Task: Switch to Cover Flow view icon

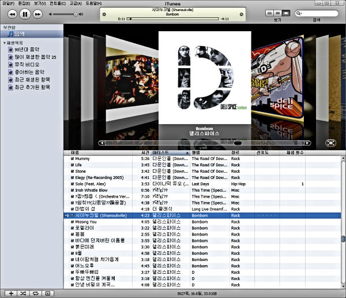Action: 286,13
